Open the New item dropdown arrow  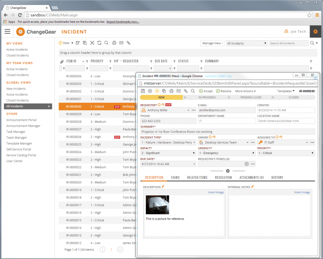(x=72, y=43)
